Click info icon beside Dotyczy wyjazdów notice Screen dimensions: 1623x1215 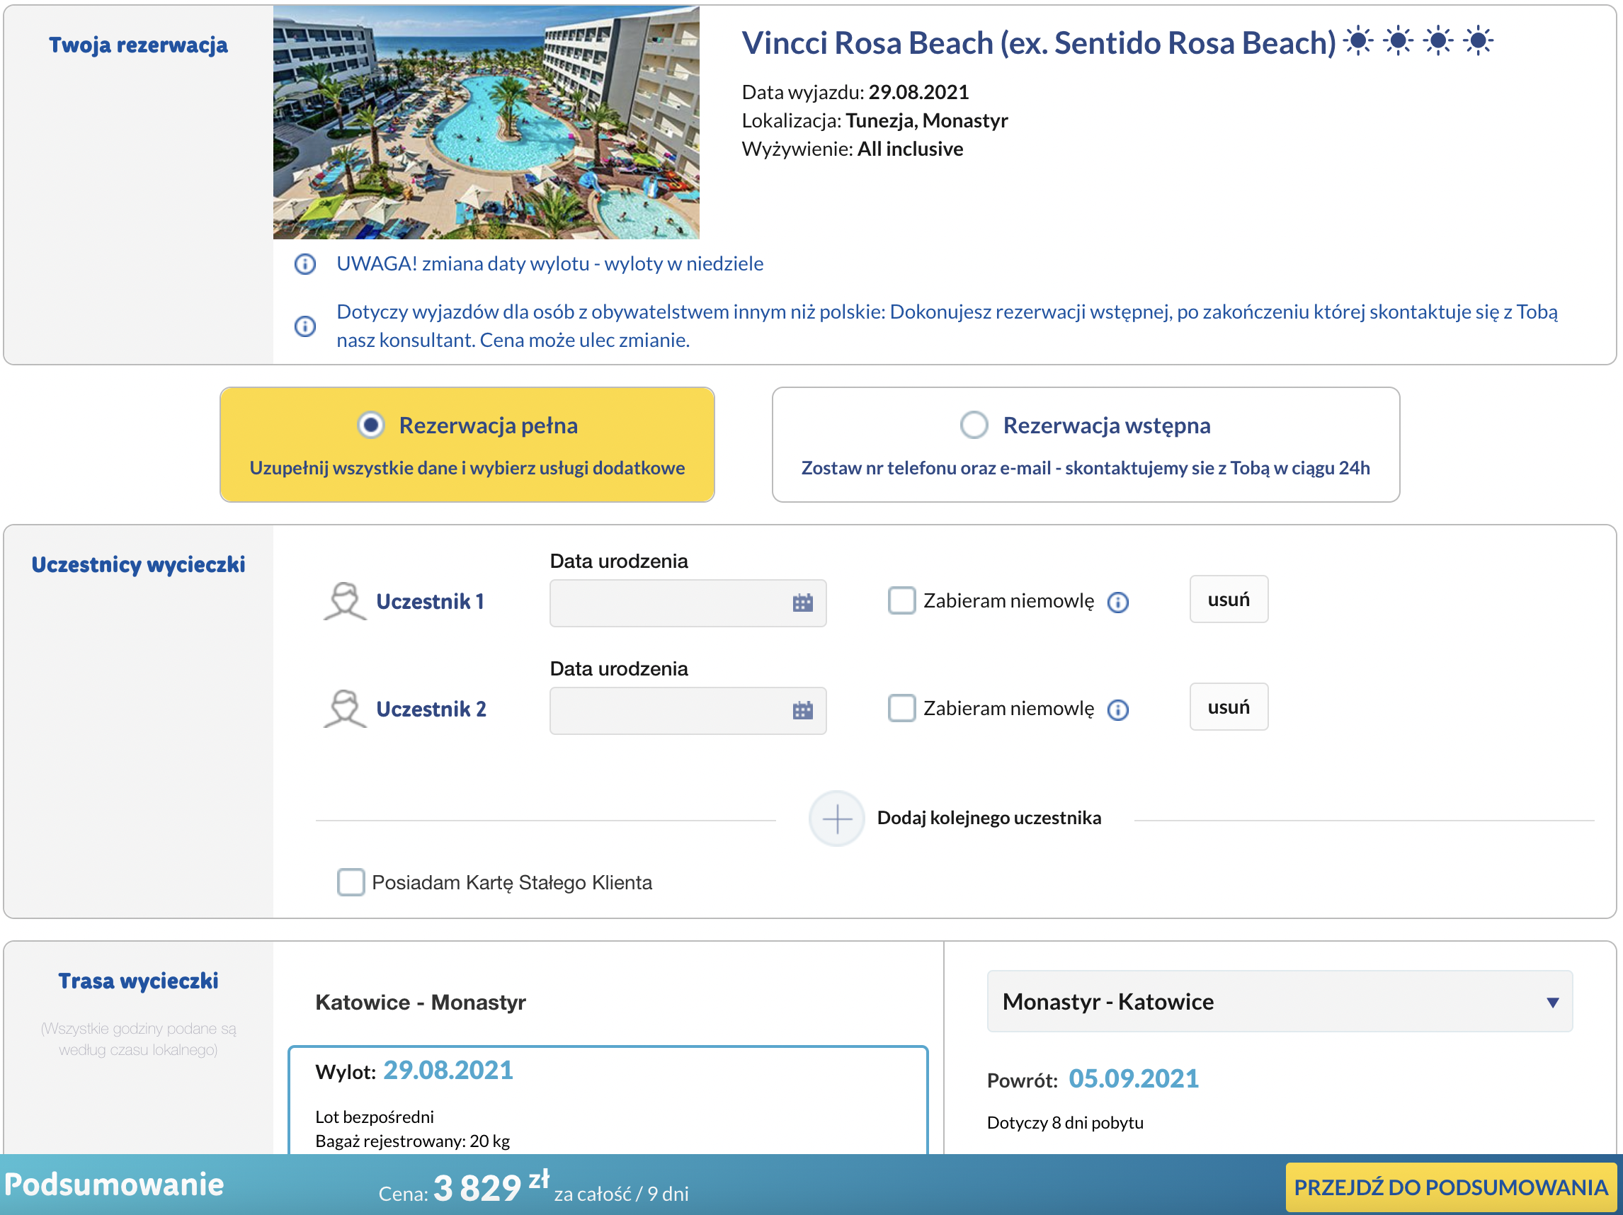pos(305,326)
